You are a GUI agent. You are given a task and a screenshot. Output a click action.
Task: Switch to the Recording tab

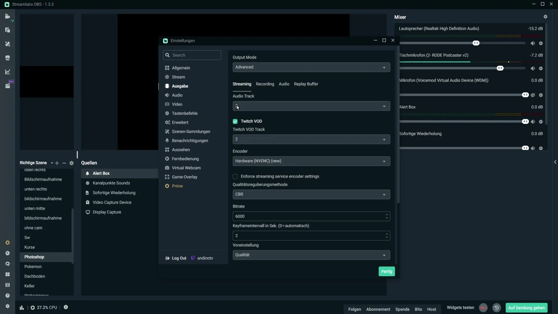pyautogui.click(x=264, y=83)
